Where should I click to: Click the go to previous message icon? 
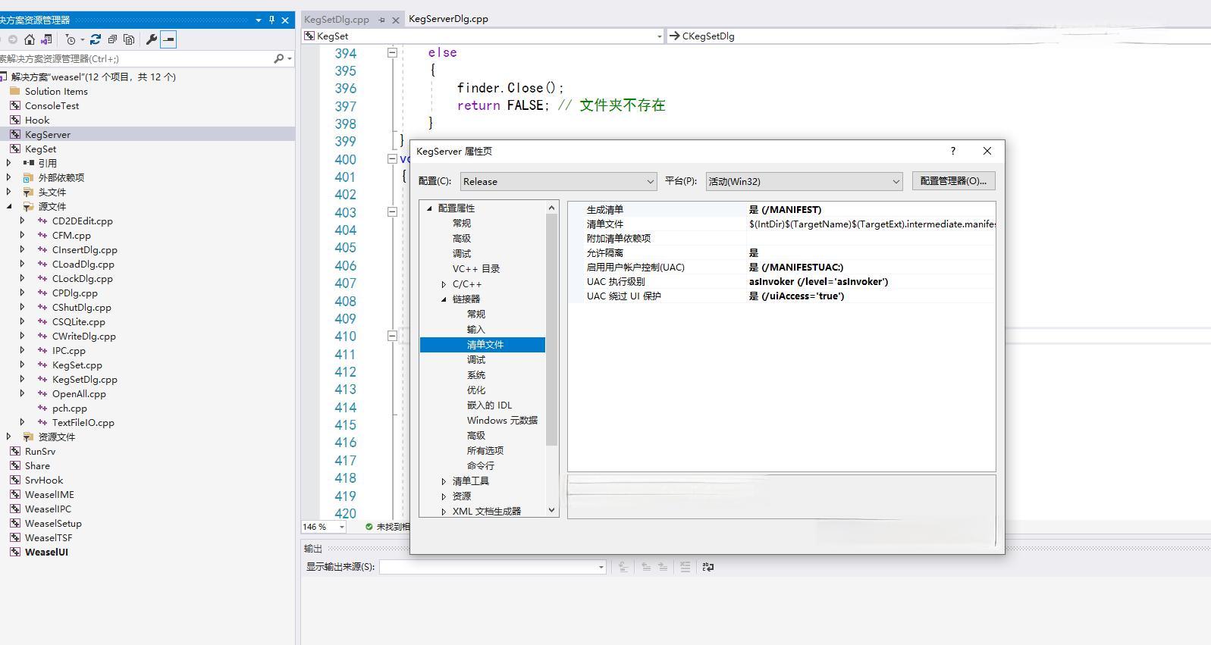click(646, 567)
